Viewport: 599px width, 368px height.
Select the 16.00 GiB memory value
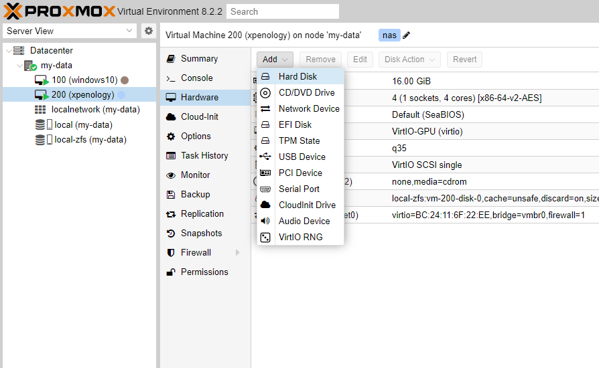coord(411,81)
